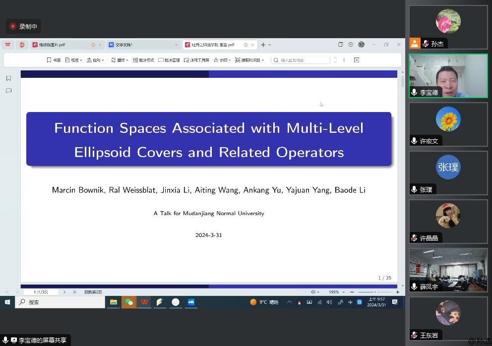Go to the next page arrow
The width and height of the screenshot is (492, 346).
click(x=64, y=292)
